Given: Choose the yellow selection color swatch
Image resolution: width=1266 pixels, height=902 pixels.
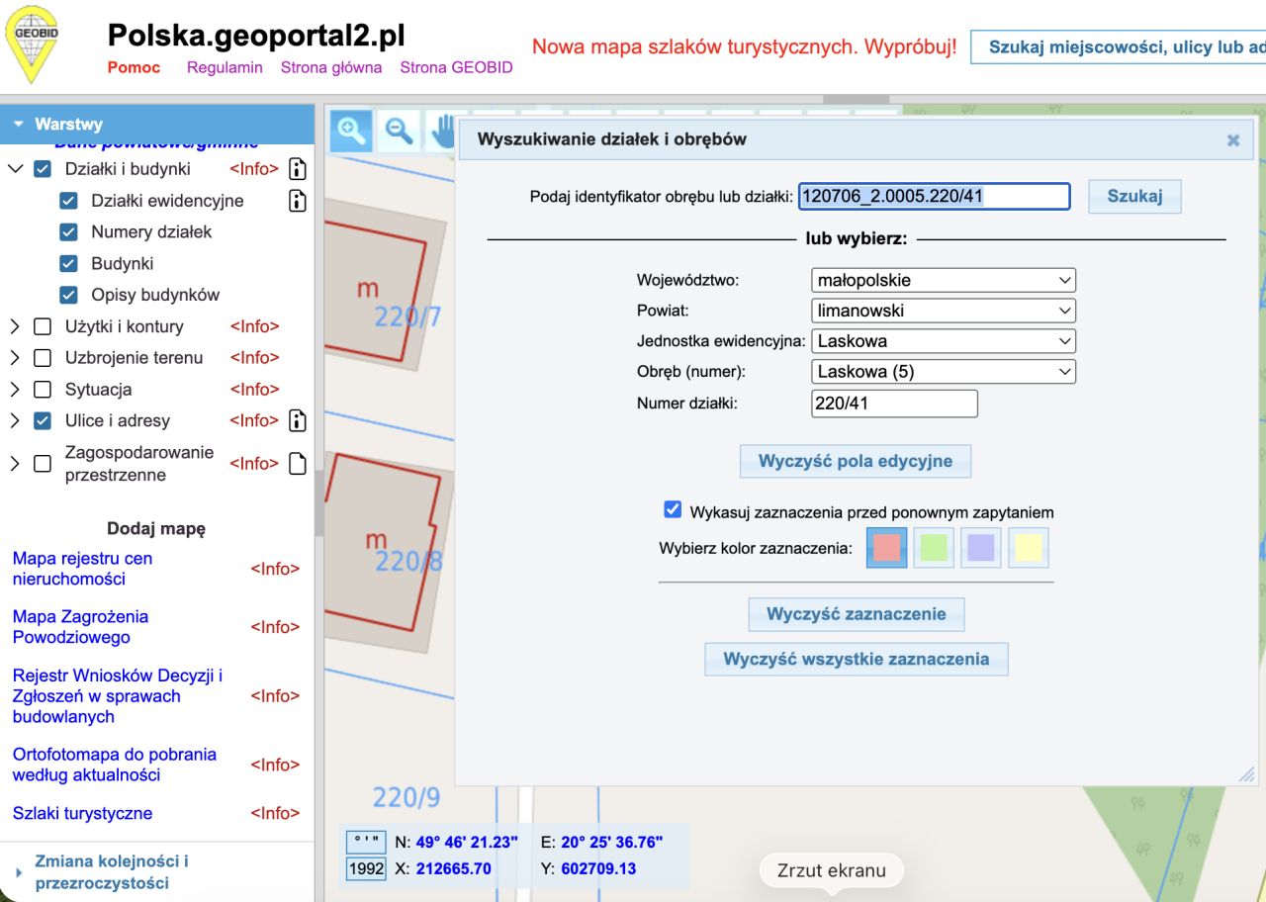Looking at the screenshot, I should point(1029,547).
